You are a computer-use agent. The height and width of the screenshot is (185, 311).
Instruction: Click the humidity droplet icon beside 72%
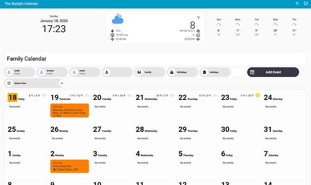[113, 31]
